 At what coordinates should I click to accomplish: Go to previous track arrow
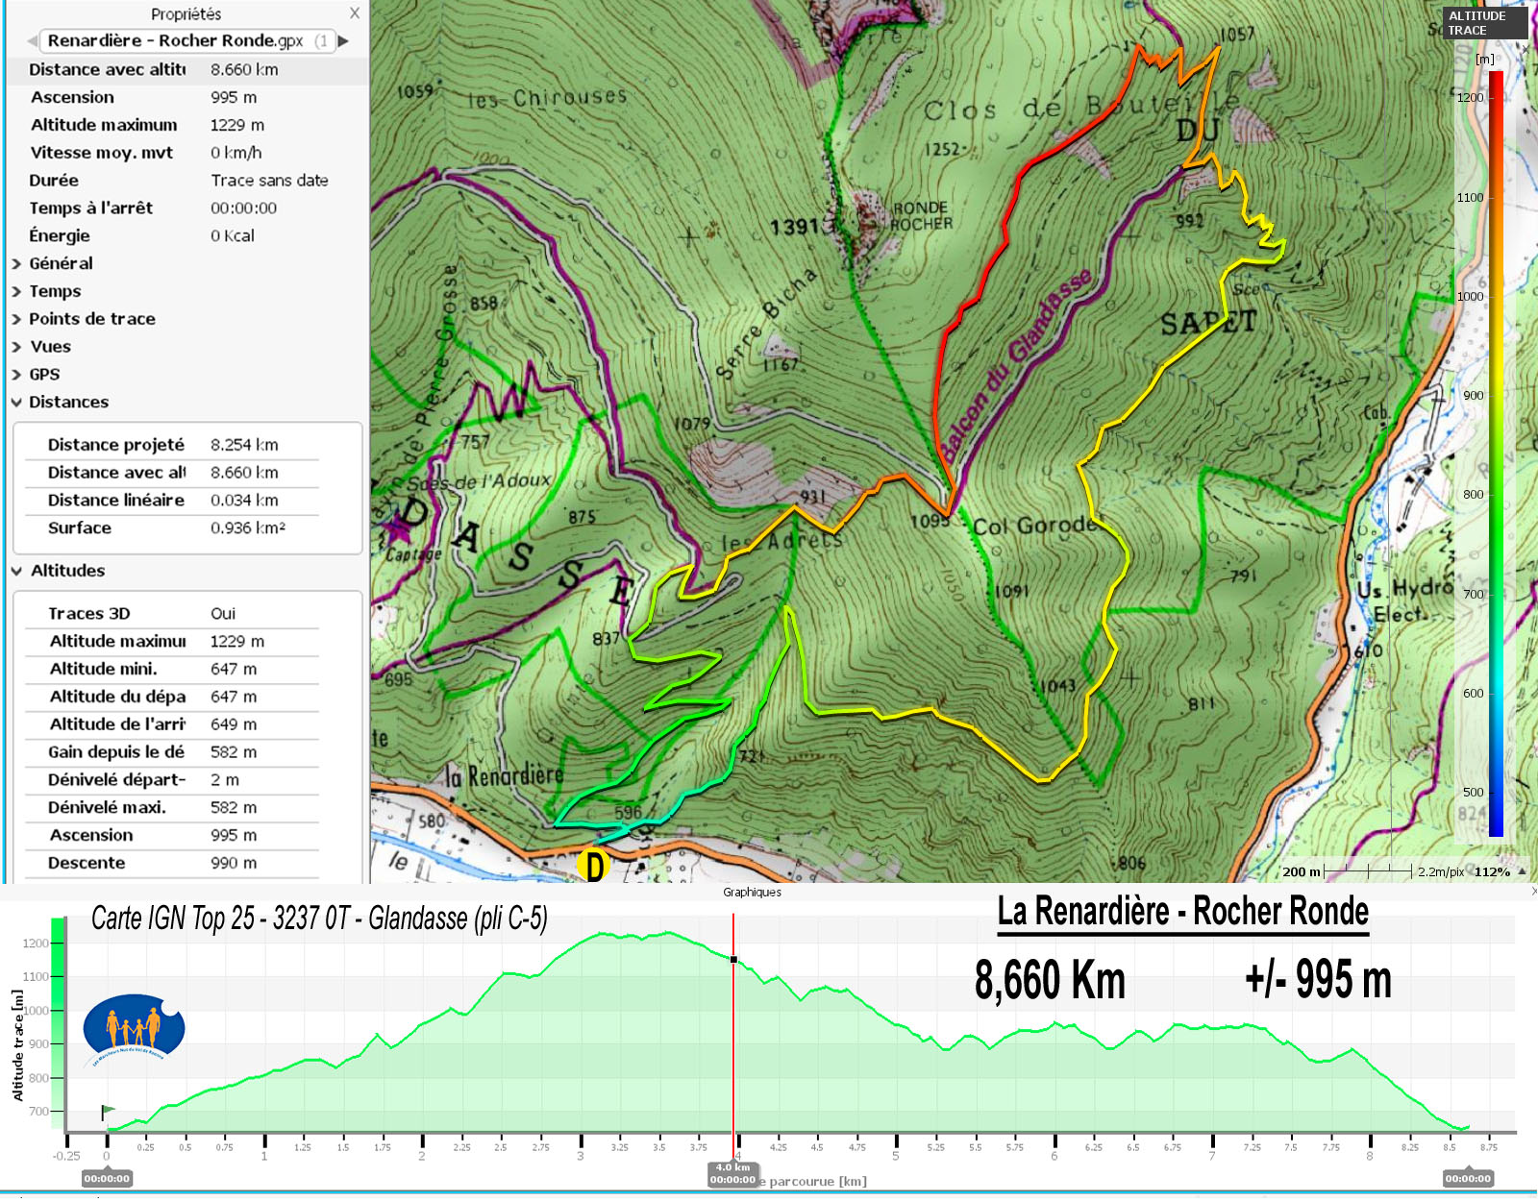(32, 41)
